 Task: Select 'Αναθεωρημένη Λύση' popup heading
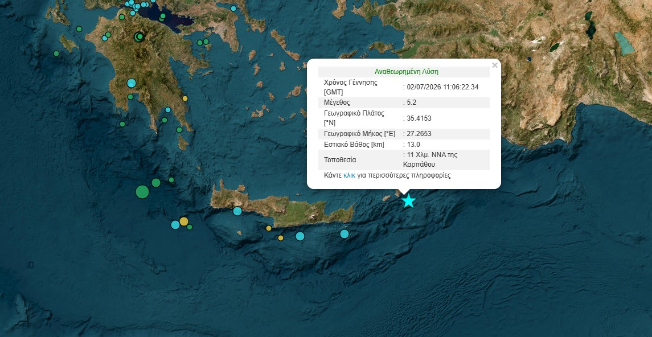(x=406, y=72)
